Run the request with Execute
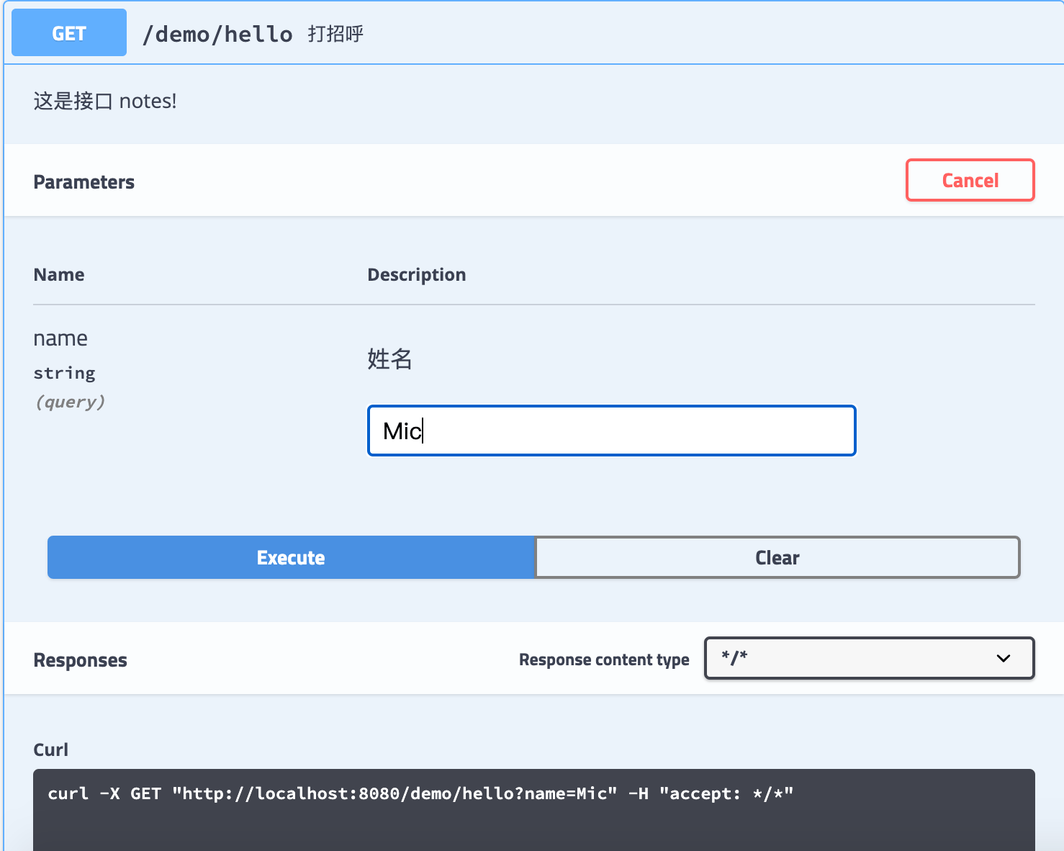Image resolution: width=1064 pixels, height=851 pixels. click(x=291, y=557)
